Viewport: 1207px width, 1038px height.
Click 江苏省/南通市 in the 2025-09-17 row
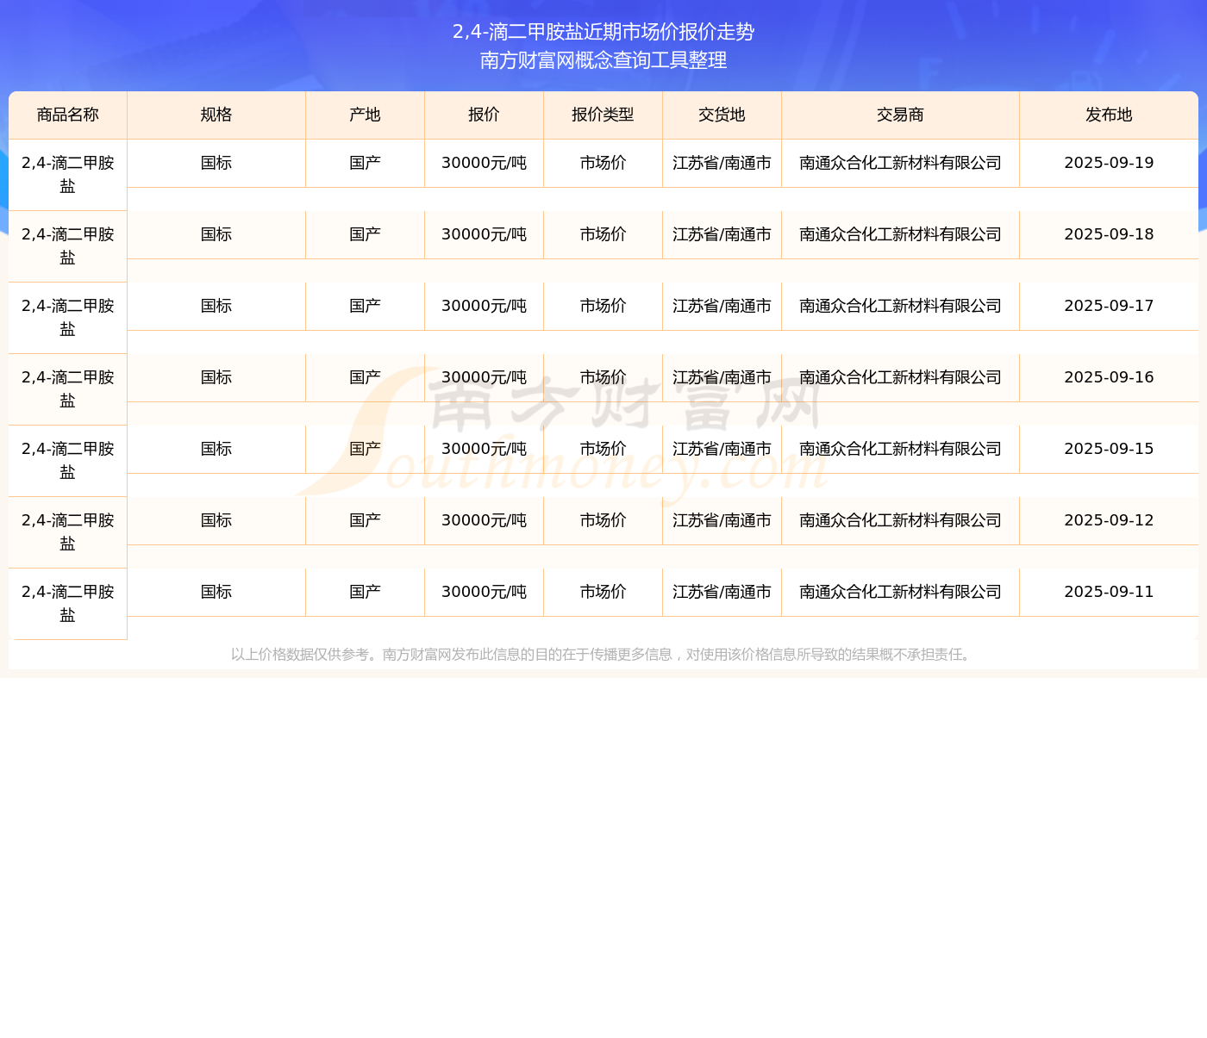click(722, 306)
